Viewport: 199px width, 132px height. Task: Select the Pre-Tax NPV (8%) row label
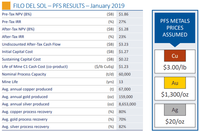point(16,14)
